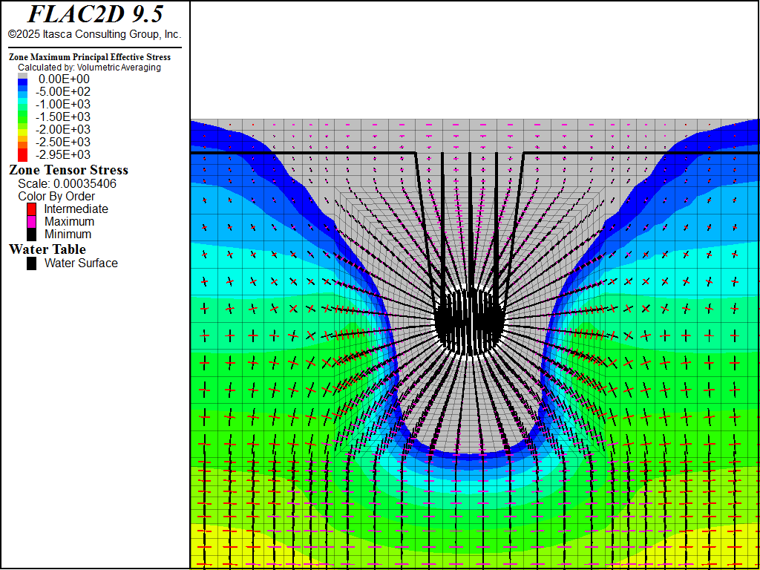Click 'Calculated by: Volumetric Averaging' text
This screenshot has height=570, width=760.
pyautogui.click(x=89, y=68)
